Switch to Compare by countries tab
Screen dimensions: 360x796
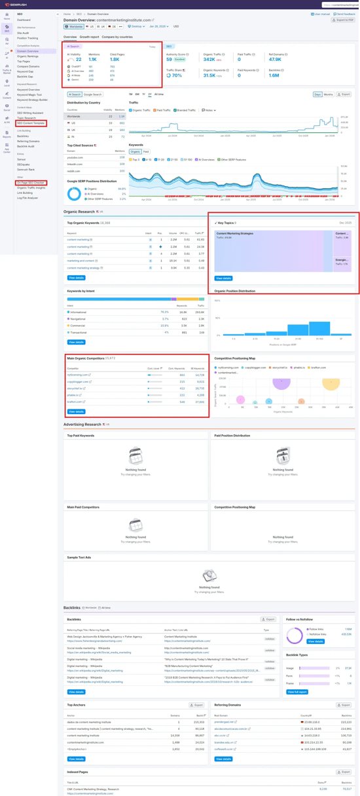click(x=117, y=37)
